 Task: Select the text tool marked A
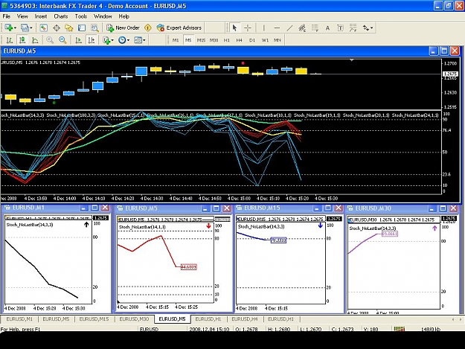327,28
